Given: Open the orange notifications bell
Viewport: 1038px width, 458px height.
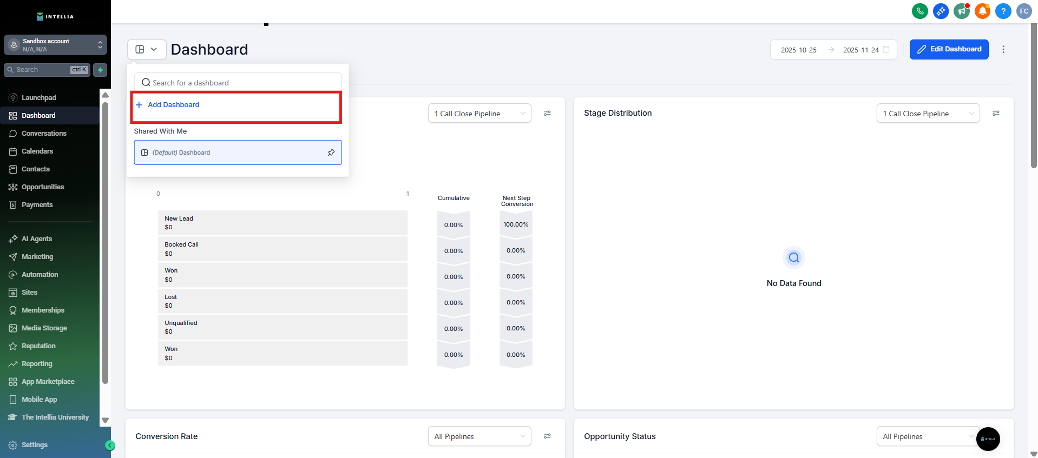Looking at the screenshot, I should tap(982, 11).
